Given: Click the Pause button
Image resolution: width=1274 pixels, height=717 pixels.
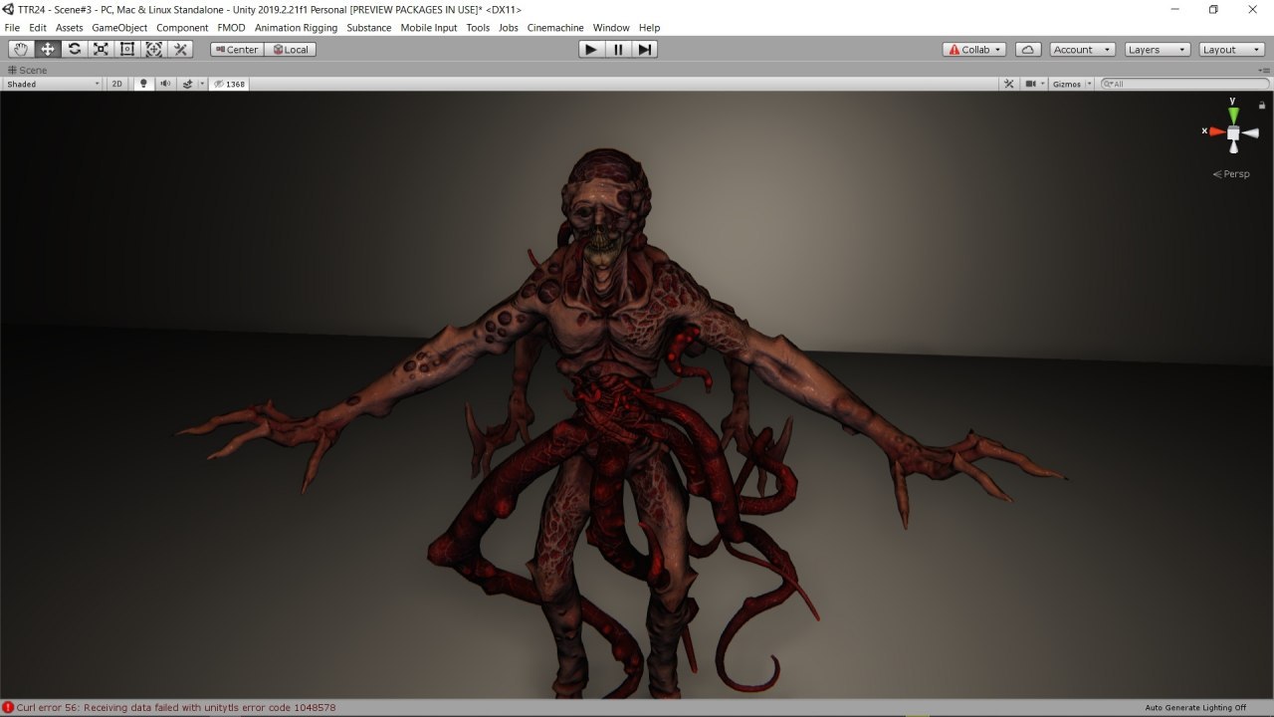Looking at the screenshot, I should (x=618, y=49).
